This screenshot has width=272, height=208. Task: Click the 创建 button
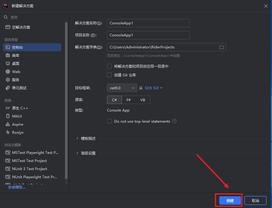tap(230, 200)
